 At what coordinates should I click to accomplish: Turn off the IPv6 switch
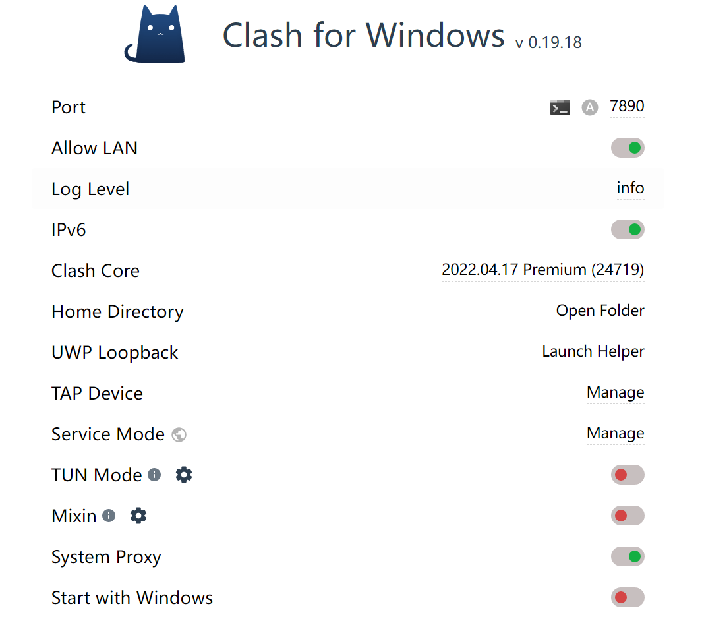click(x=627, y=229)
